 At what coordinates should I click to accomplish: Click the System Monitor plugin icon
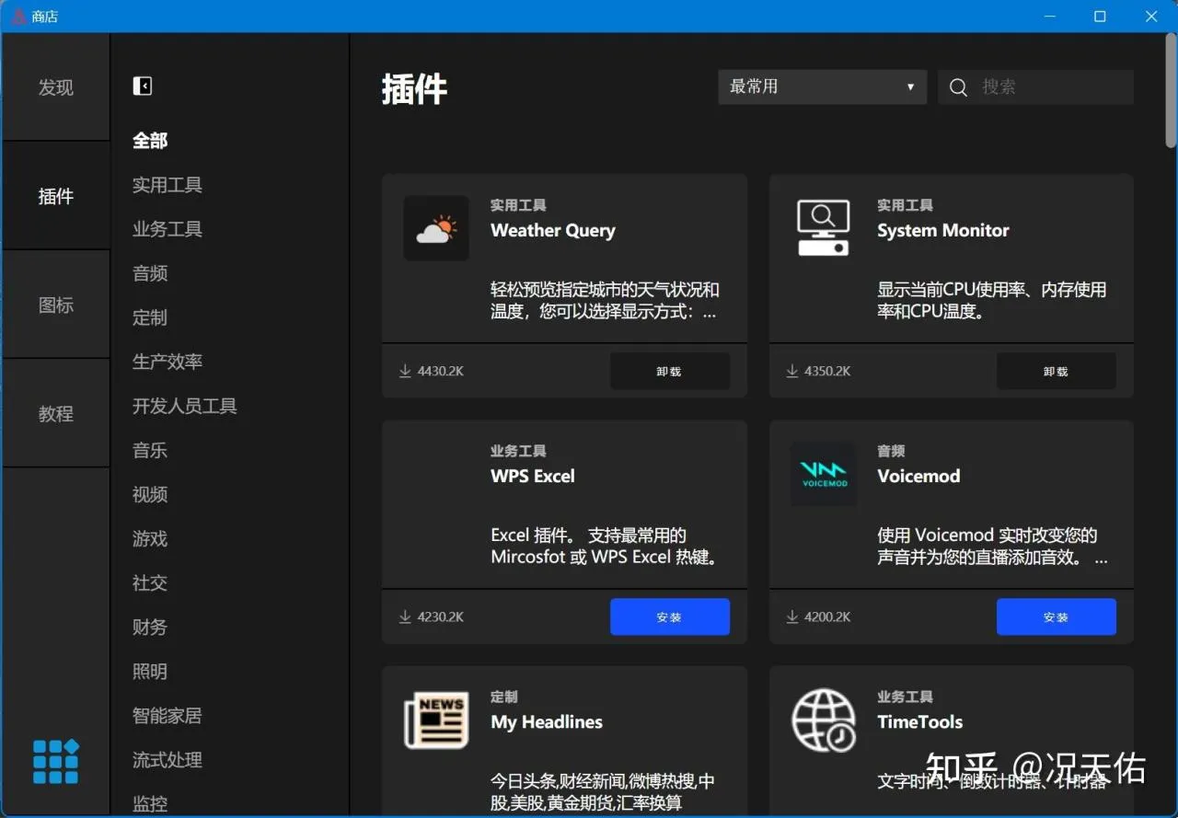coord(823,228)
